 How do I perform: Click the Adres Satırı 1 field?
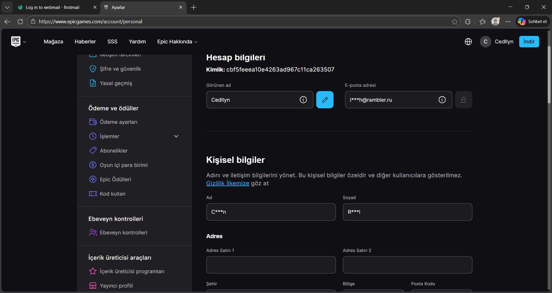pos(271,265)
